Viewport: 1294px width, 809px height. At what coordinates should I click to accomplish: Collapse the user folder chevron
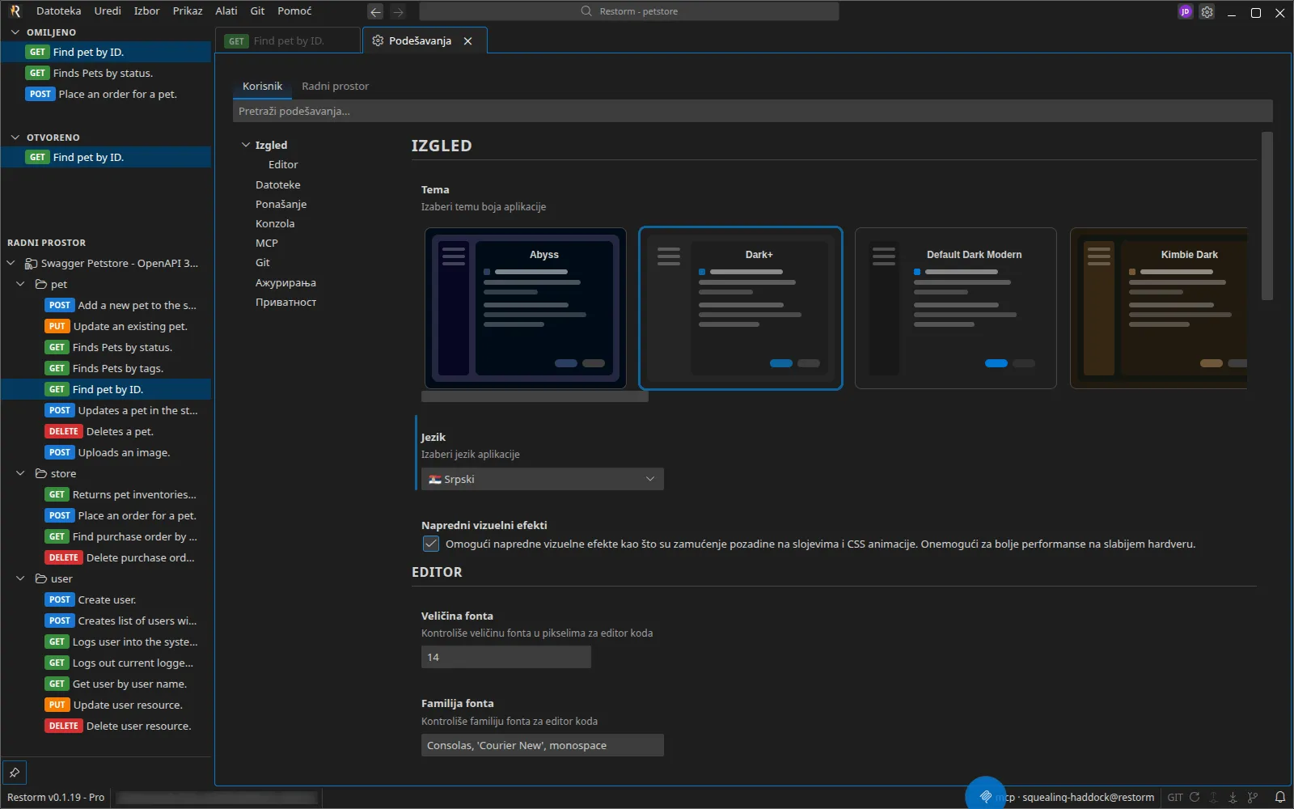coord(21,578)
